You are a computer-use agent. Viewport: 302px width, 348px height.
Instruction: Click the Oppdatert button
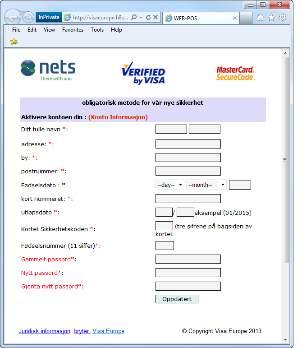pyautogui.click(x=177, y=299)
